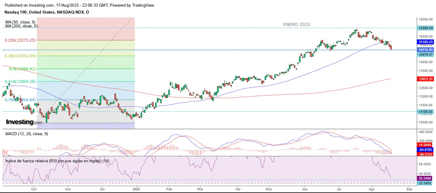Select the 14715.81 current price label
Viewport: 436px width, 193px height.
point(426,49)
